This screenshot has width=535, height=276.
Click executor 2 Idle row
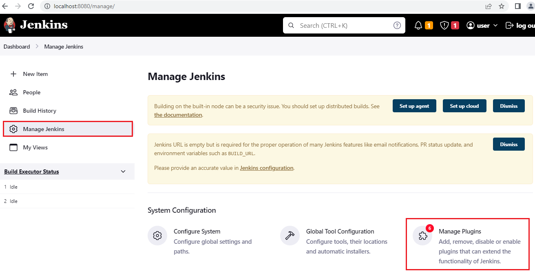point(67,201)
